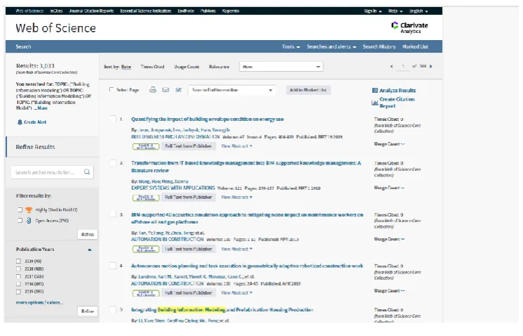The height and width of the screenshot is (336, 523).
Task: Click the Highly Cited trophy icon
Action: click(x=29, y=209)
